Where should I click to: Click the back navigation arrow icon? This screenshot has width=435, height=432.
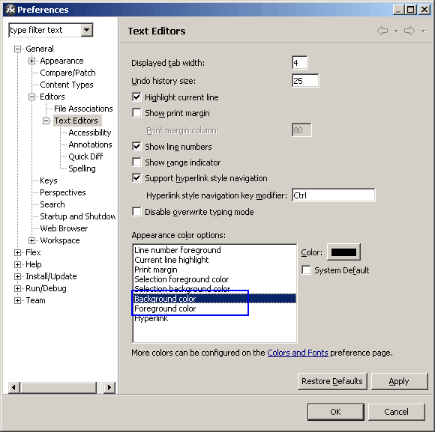click(x=382, y=31)
